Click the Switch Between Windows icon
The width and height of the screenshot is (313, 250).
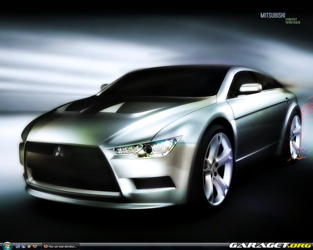[23, 246]
